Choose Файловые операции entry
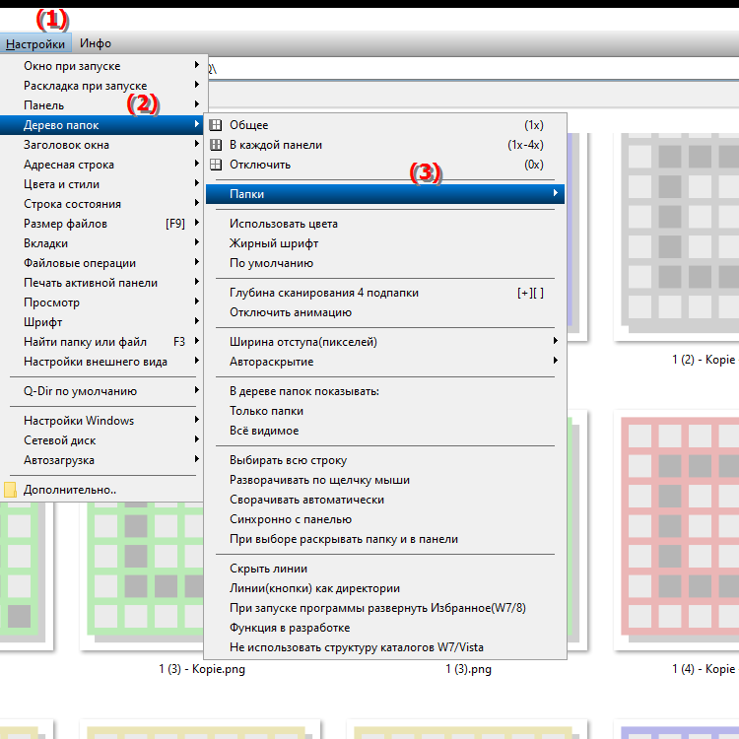The image size is (739, 739). pos(101,263)
